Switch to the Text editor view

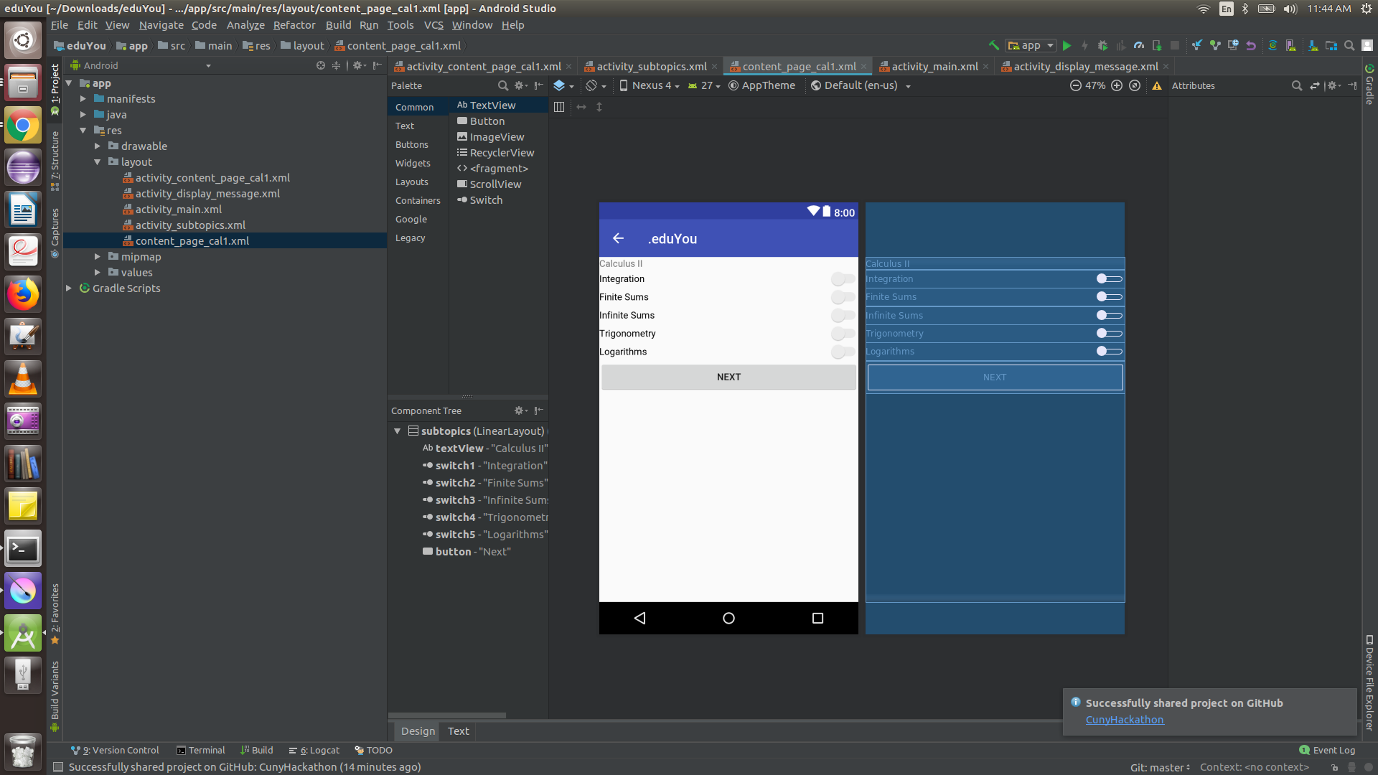458,731
